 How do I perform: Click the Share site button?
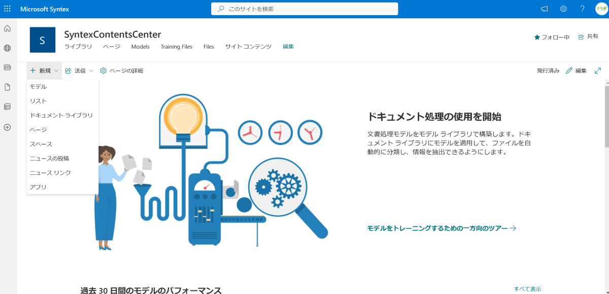[x=589, y=37]
